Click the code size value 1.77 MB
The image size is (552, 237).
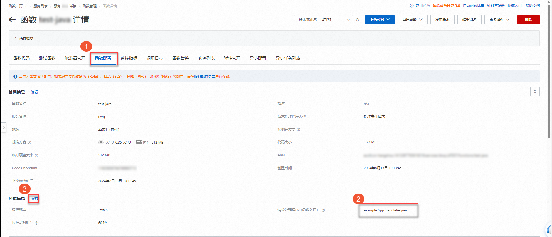(x=370, y=142)
